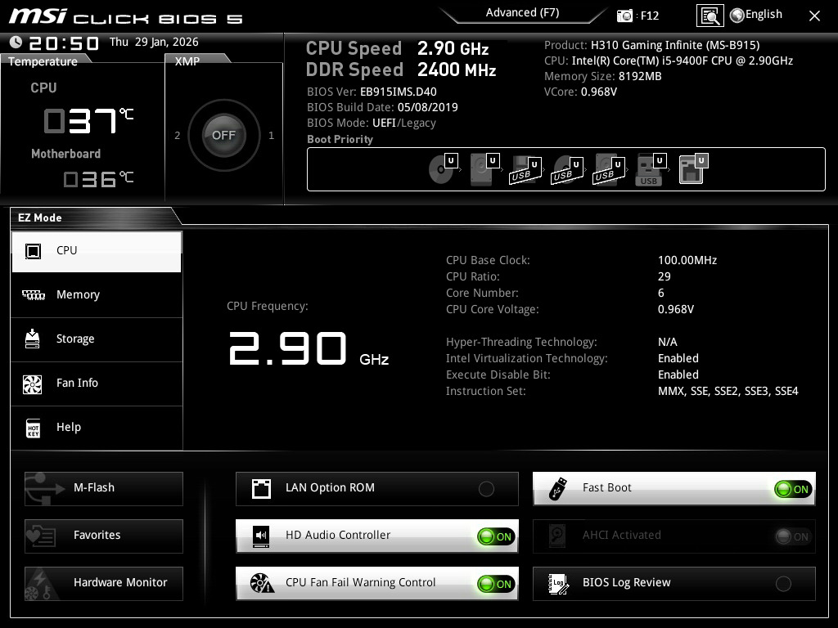The image size is (838, 628).
Task: Select the network boot priority icon
Action: pos(693,168)
